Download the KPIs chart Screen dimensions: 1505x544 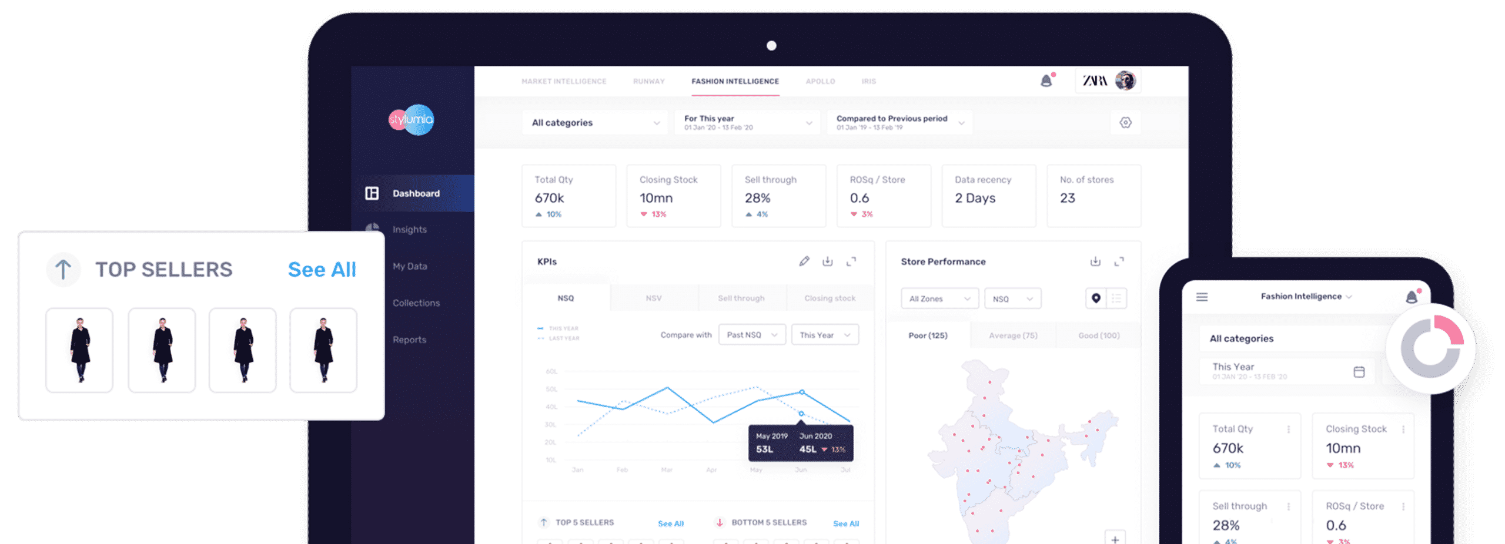point(827,261)
